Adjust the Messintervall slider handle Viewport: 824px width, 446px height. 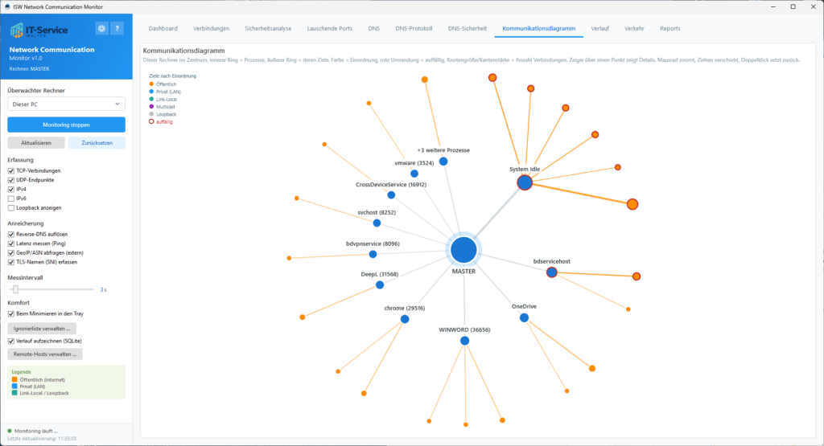(16, 289)
